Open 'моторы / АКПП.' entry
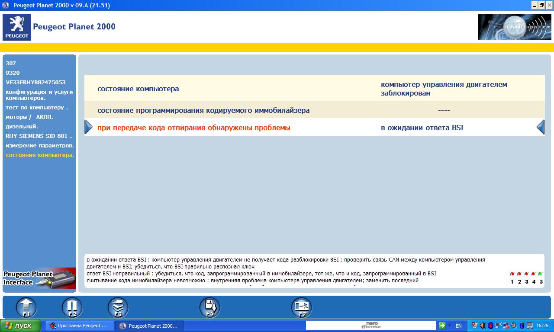Image resolution: width=554 pixels, height=332 pixels. (29, 117)
